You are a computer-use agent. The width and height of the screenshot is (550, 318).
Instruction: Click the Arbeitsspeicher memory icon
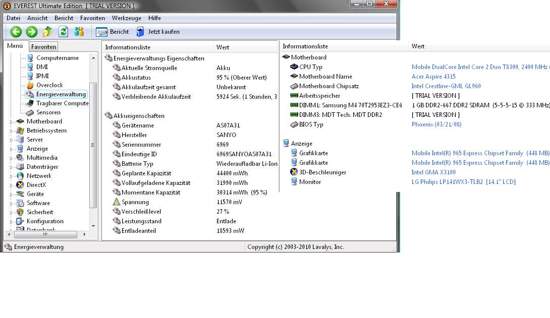tap(294, 95)
